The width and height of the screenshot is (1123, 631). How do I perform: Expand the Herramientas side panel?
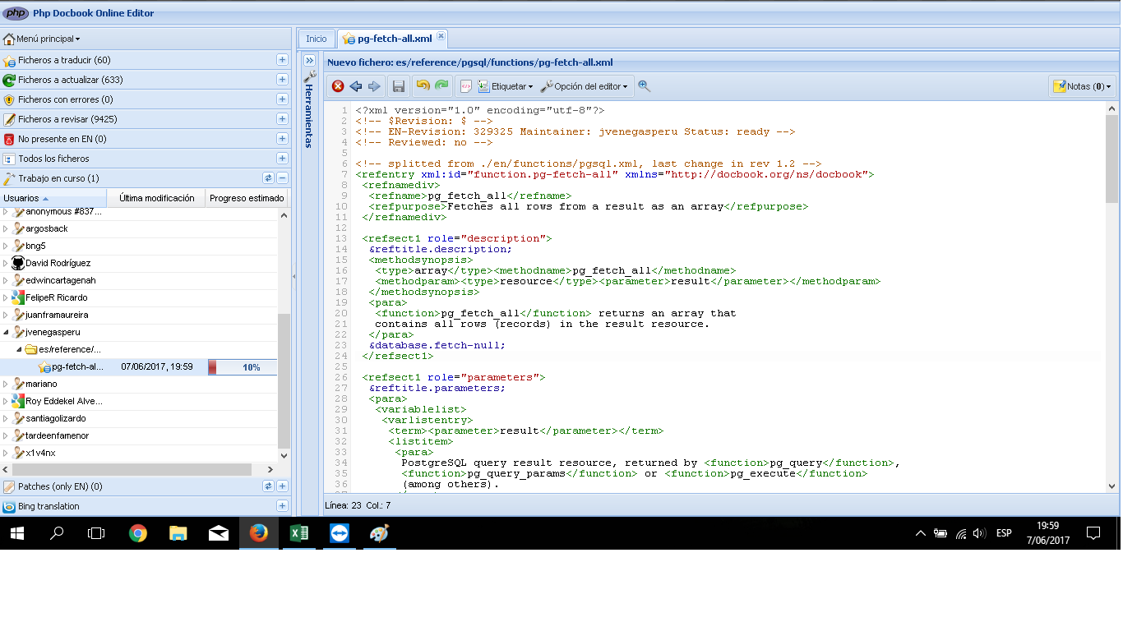(x=310, y=61)
